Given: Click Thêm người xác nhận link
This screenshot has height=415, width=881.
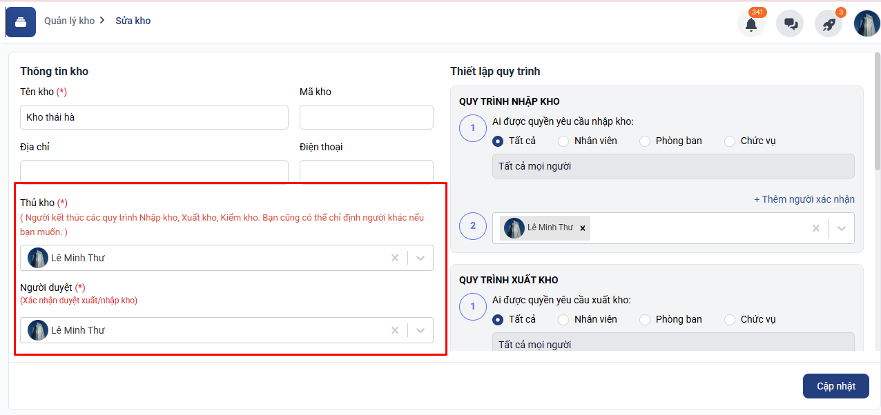Looking at the screenshot, I should tap(804, 199).
